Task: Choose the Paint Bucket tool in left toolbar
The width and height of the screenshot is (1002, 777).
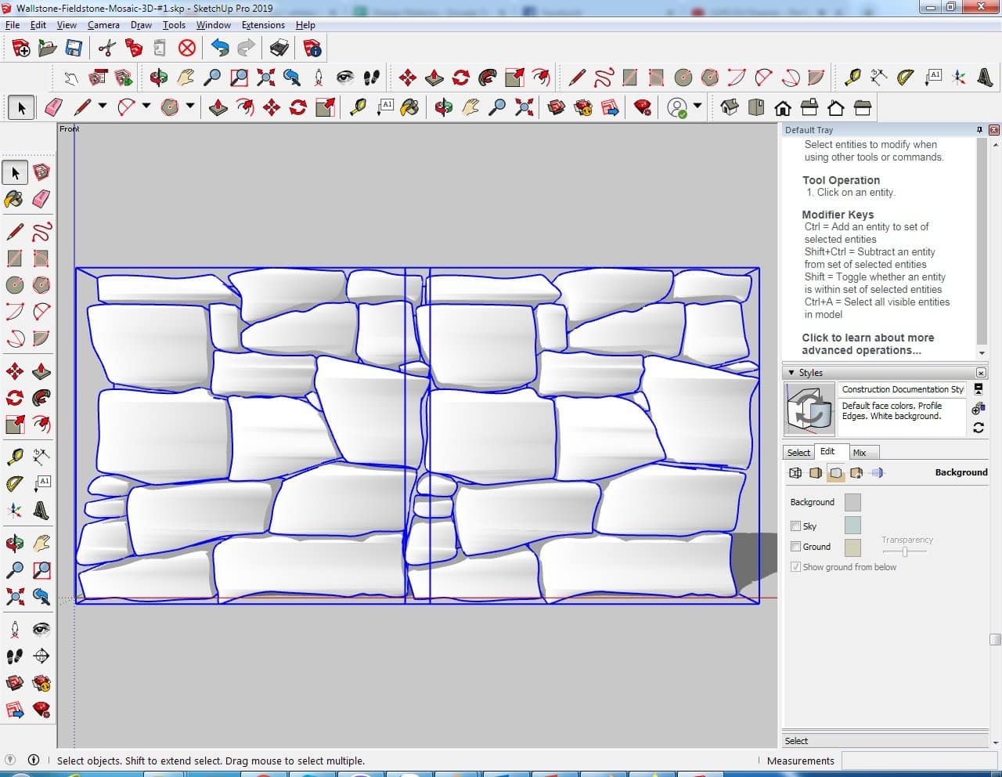Action: point(14,199)
